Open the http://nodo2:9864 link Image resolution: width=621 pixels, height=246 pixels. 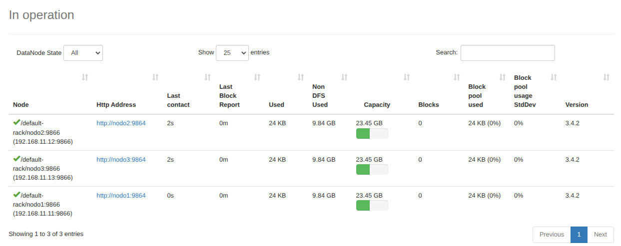pos(121,123)
